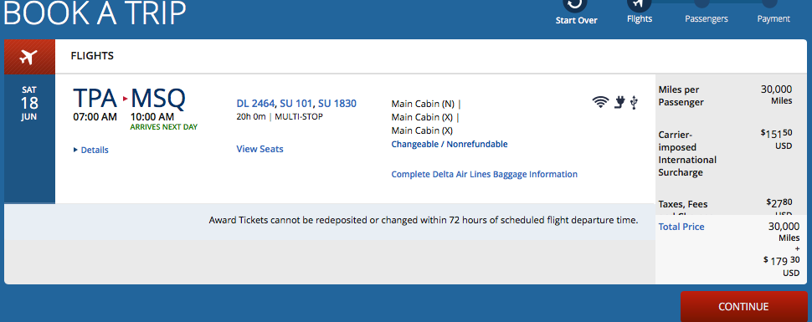
Task: Open Changeable / Nonrefundable fare rules link
Action: pyautogui.click(x=450, y=145)
